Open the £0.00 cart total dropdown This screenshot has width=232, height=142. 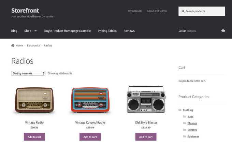(187, 31)
